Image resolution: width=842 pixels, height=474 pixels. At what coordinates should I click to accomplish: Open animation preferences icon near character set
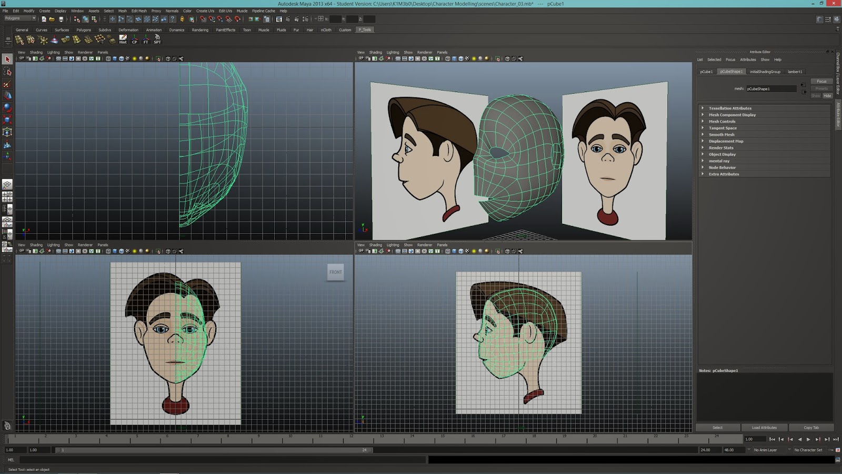click(x=838, y=450)
